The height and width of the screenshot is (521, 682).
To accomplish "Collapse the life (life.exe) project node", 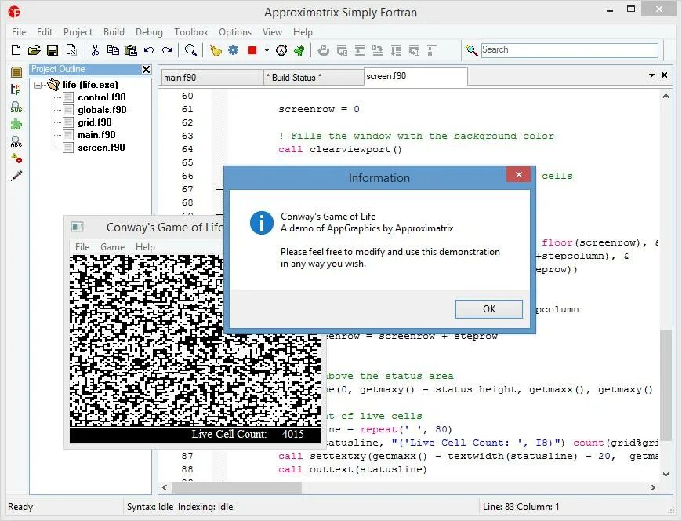I will click(x=38, y=85).
